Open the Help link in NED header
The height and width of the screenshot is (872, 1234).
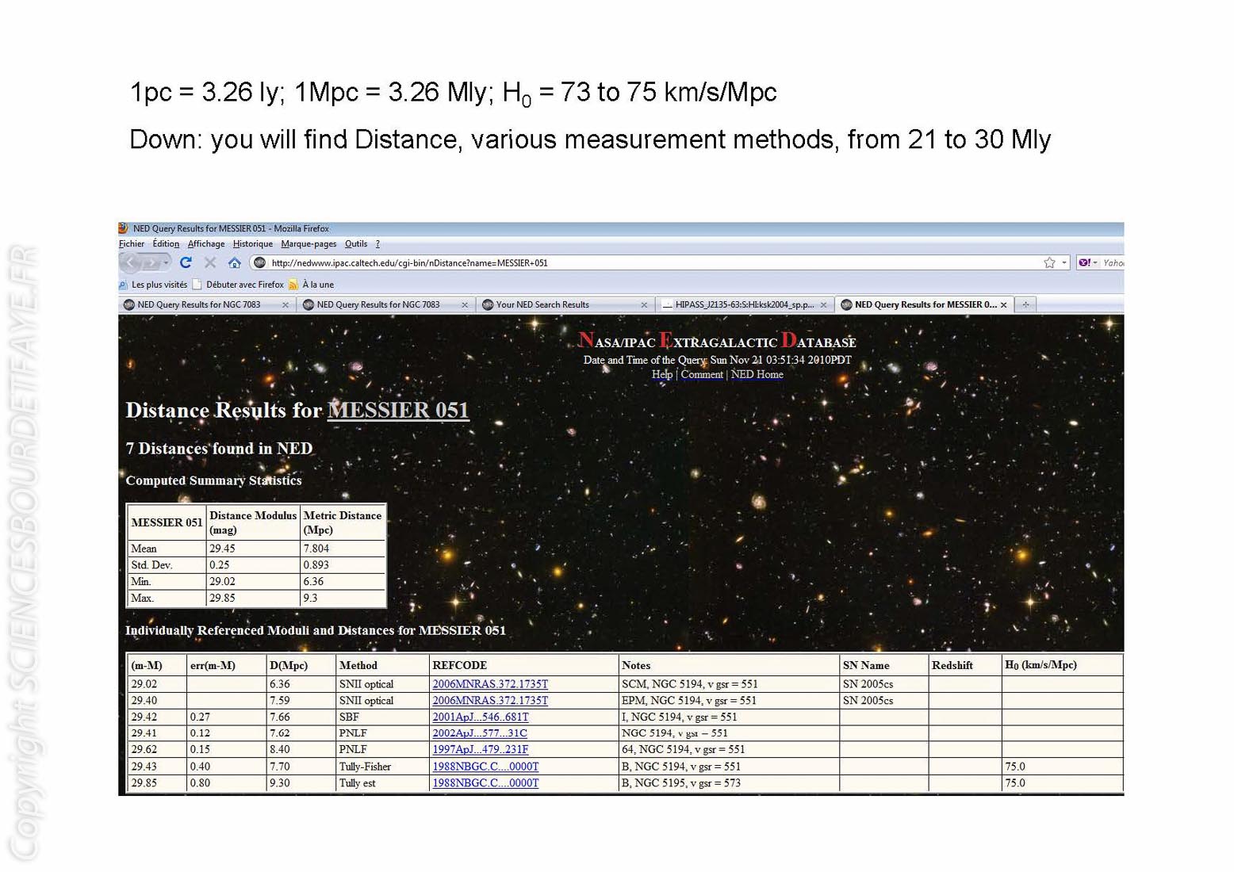click(x=661, y=374)
